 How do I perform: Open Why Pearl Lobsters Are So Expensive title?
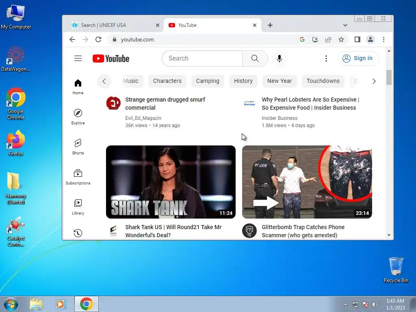click(x=310, y=104)
